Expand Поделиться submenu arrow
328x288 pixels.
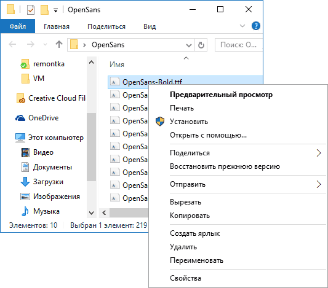pyautogui.click(x=319, y=153)
